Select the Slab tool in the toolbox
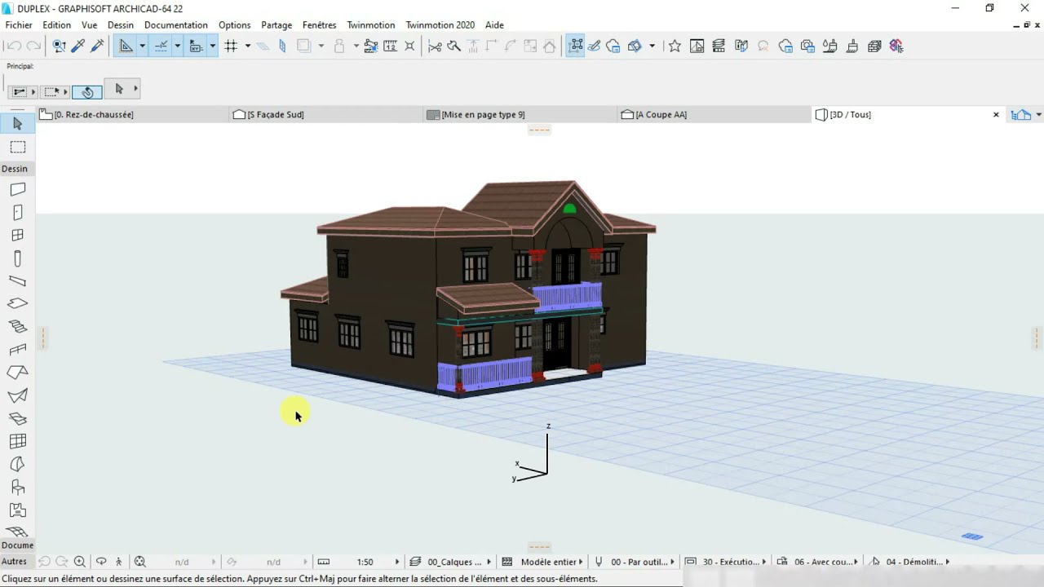This screenshot has width=1044, height=587. (x=17, y=303)
